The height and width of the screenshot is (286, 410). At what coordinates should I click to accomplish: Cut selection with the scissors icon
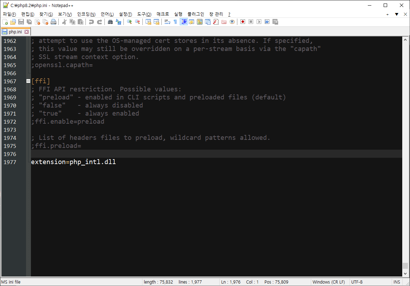[64, 22]
